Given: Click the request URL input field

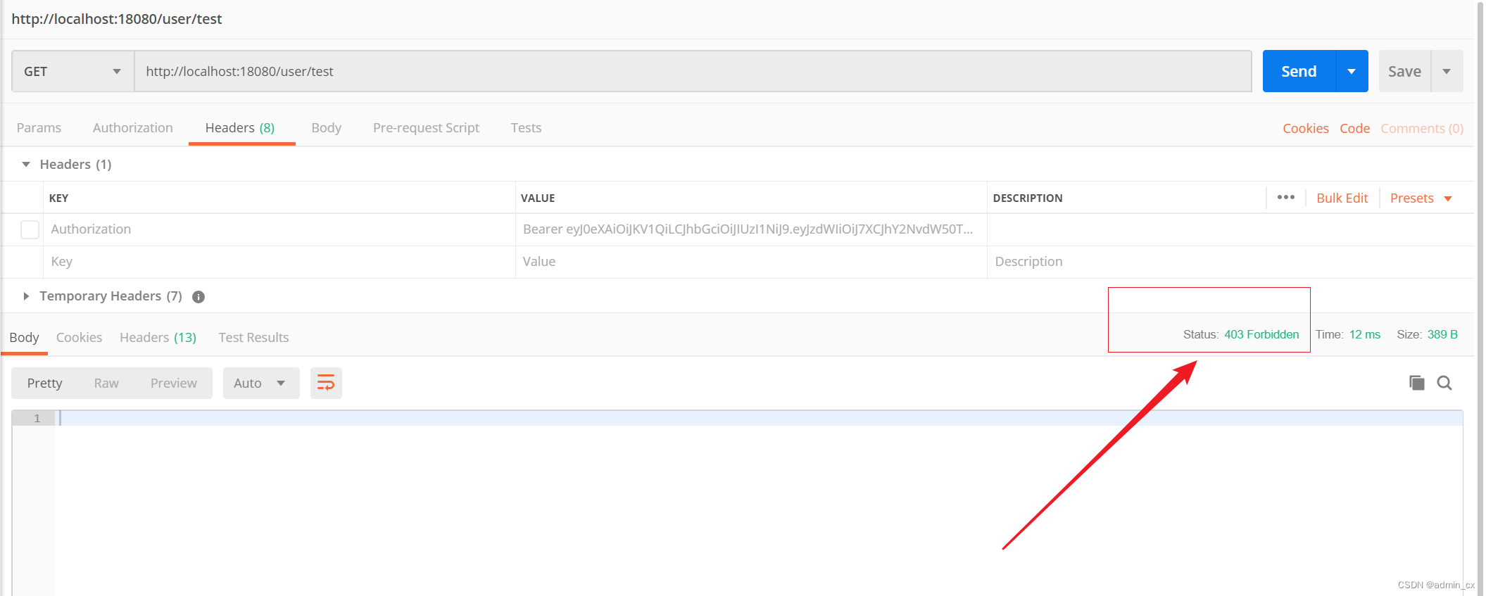Looking at the screenshot, I should [x=693, y=71].
